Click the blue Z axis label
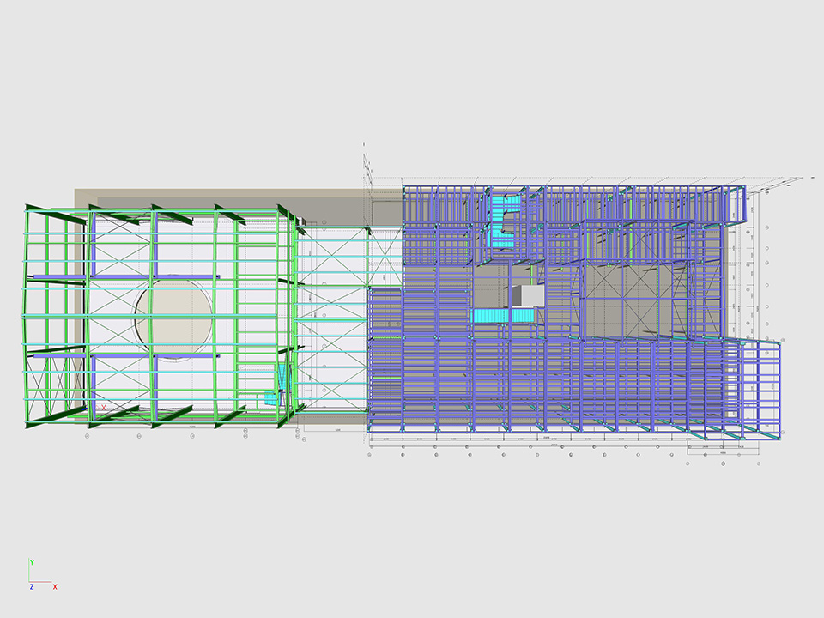This screenshot has height=618, width=824. tap(32, 586)
